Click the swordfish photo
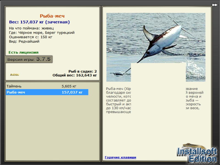Viewport: 220px width, 165px height. click(156, 47)
